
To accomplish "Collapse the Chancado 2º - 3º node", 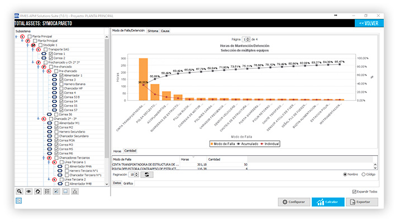I will pyautogui.click(x=38, y=119).
